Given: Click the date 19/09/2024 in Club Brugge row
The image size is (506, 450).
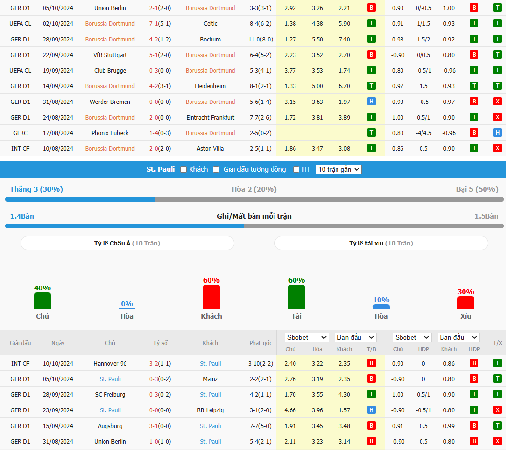Looking at the screenshot, I should [x=58, y=71].
